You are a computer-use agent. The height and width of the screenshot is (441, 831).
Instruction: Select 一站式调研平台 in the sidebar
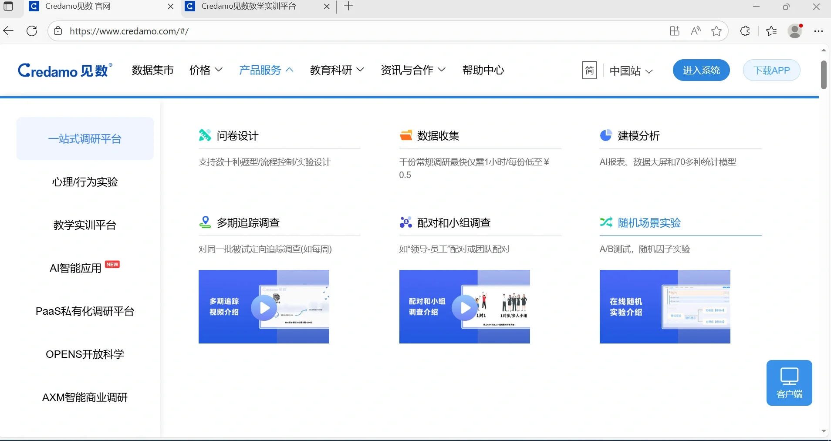point(85,139)
